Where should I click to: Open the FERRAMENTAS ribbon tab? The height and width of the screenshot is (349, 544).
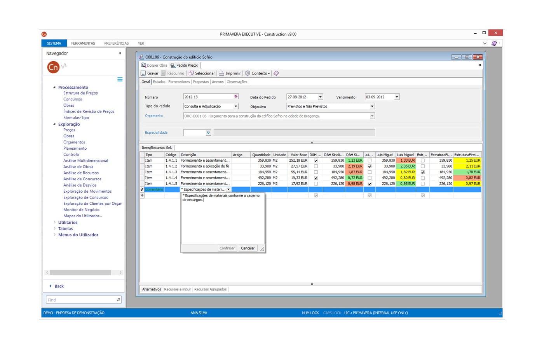click(83, 43)
